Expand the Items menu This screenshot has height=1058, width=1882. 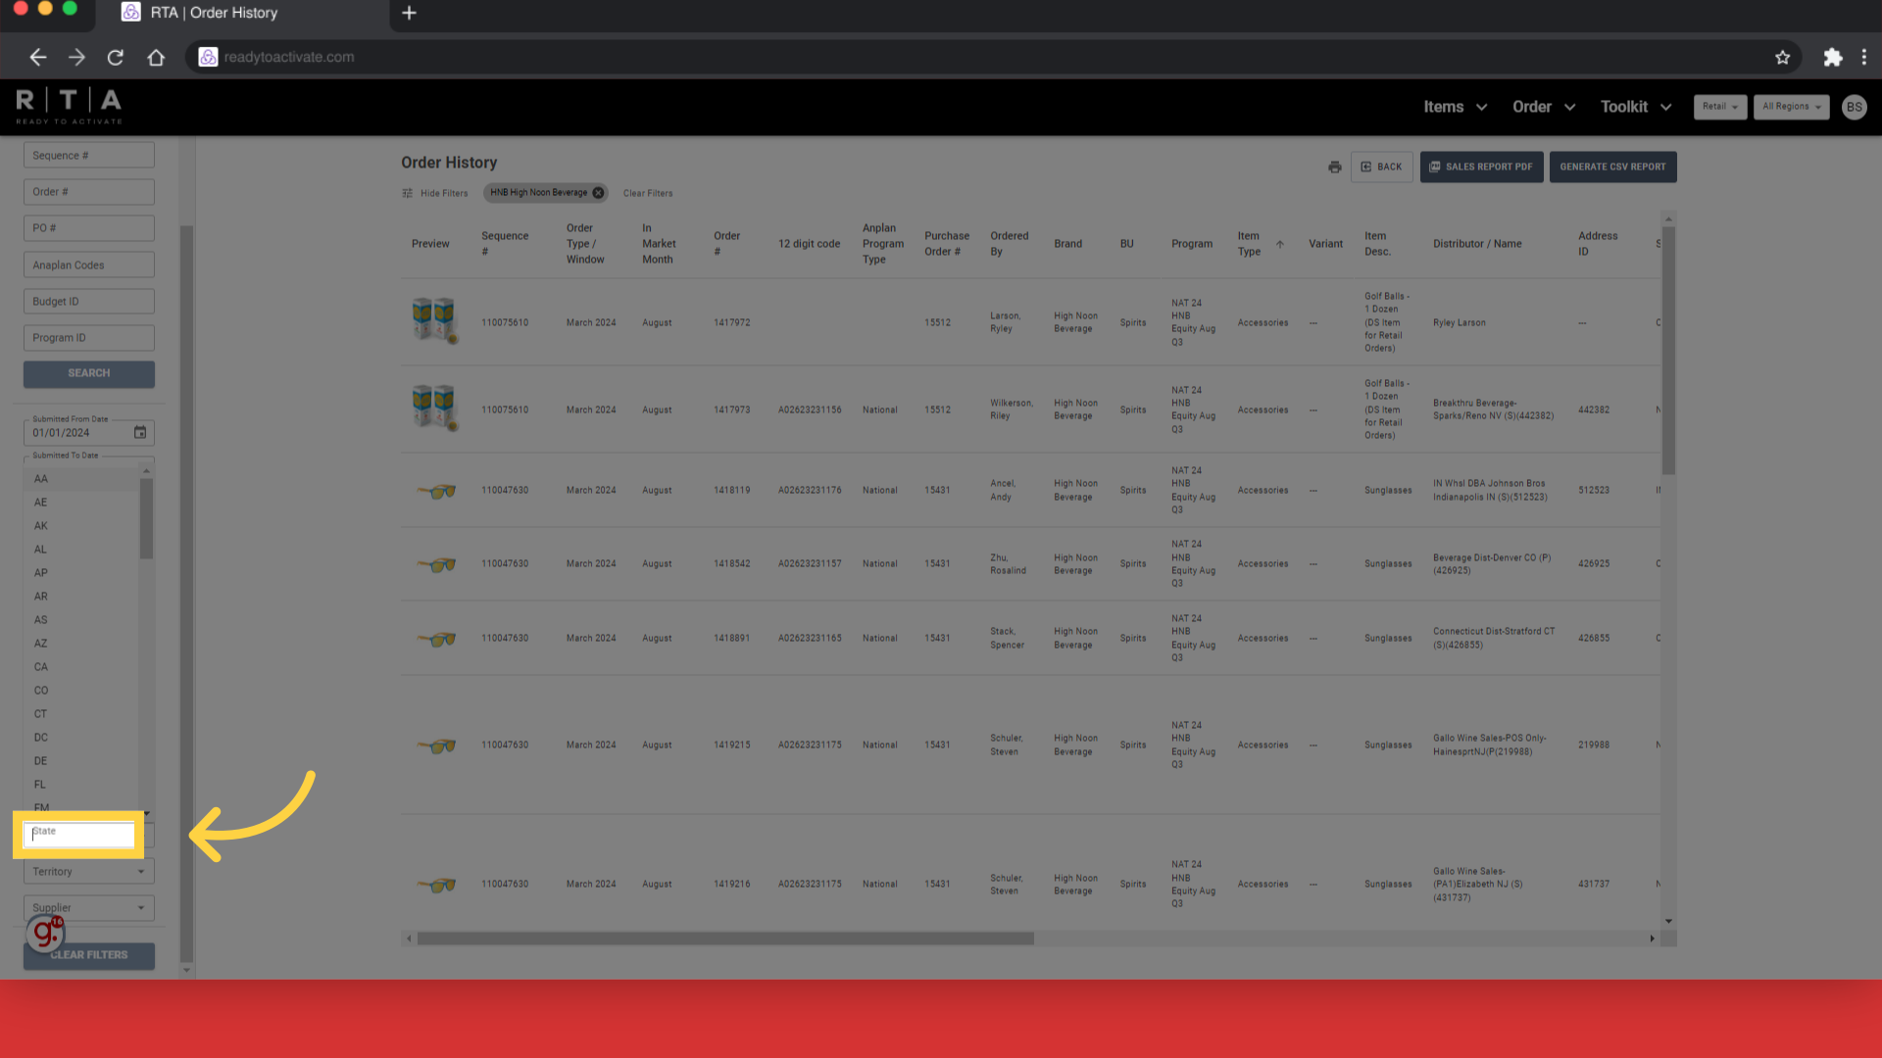point(1456,107)
